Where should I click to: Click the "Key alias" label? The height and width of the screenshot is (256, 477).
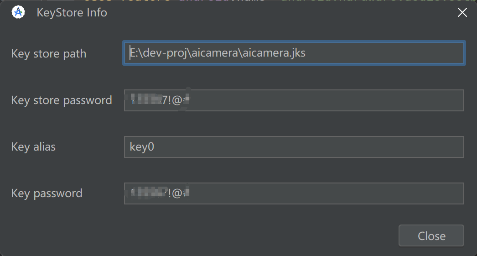pos(33,147)
